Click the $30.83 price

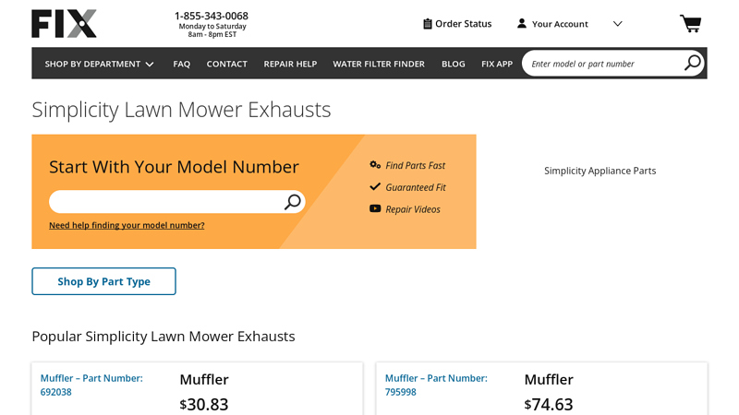click(x=203, y=404)
